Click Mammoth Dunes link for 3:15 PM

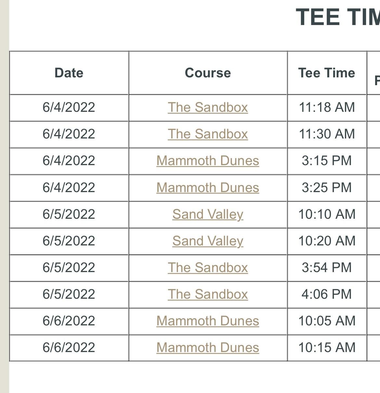point(208,161)
